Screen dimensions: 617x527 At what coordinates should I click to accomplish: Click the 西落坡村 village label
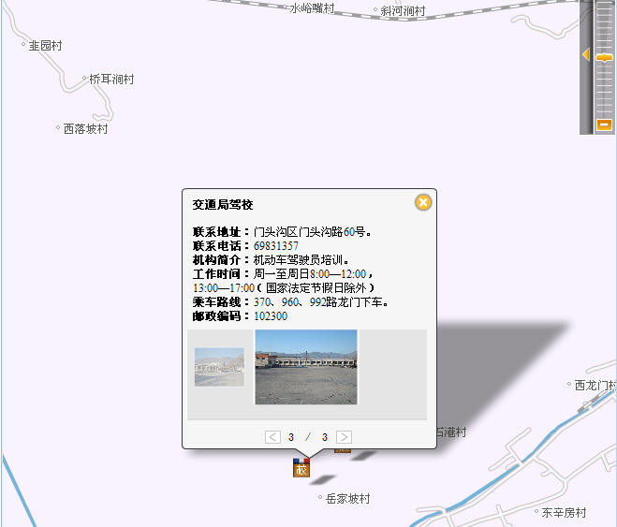coord(86,128)
